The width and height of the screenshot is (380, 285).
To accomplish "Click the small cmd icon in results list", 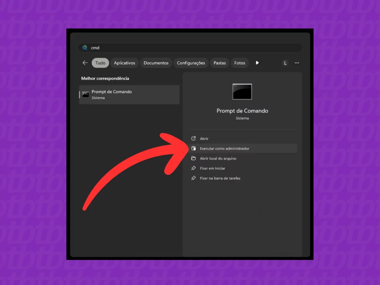I will click(86, 95).
